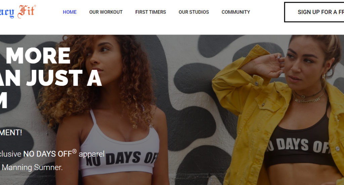Go to the OUR WORKOUT page
Viewport: 344px width, 185px height.
tap(106, 12)
